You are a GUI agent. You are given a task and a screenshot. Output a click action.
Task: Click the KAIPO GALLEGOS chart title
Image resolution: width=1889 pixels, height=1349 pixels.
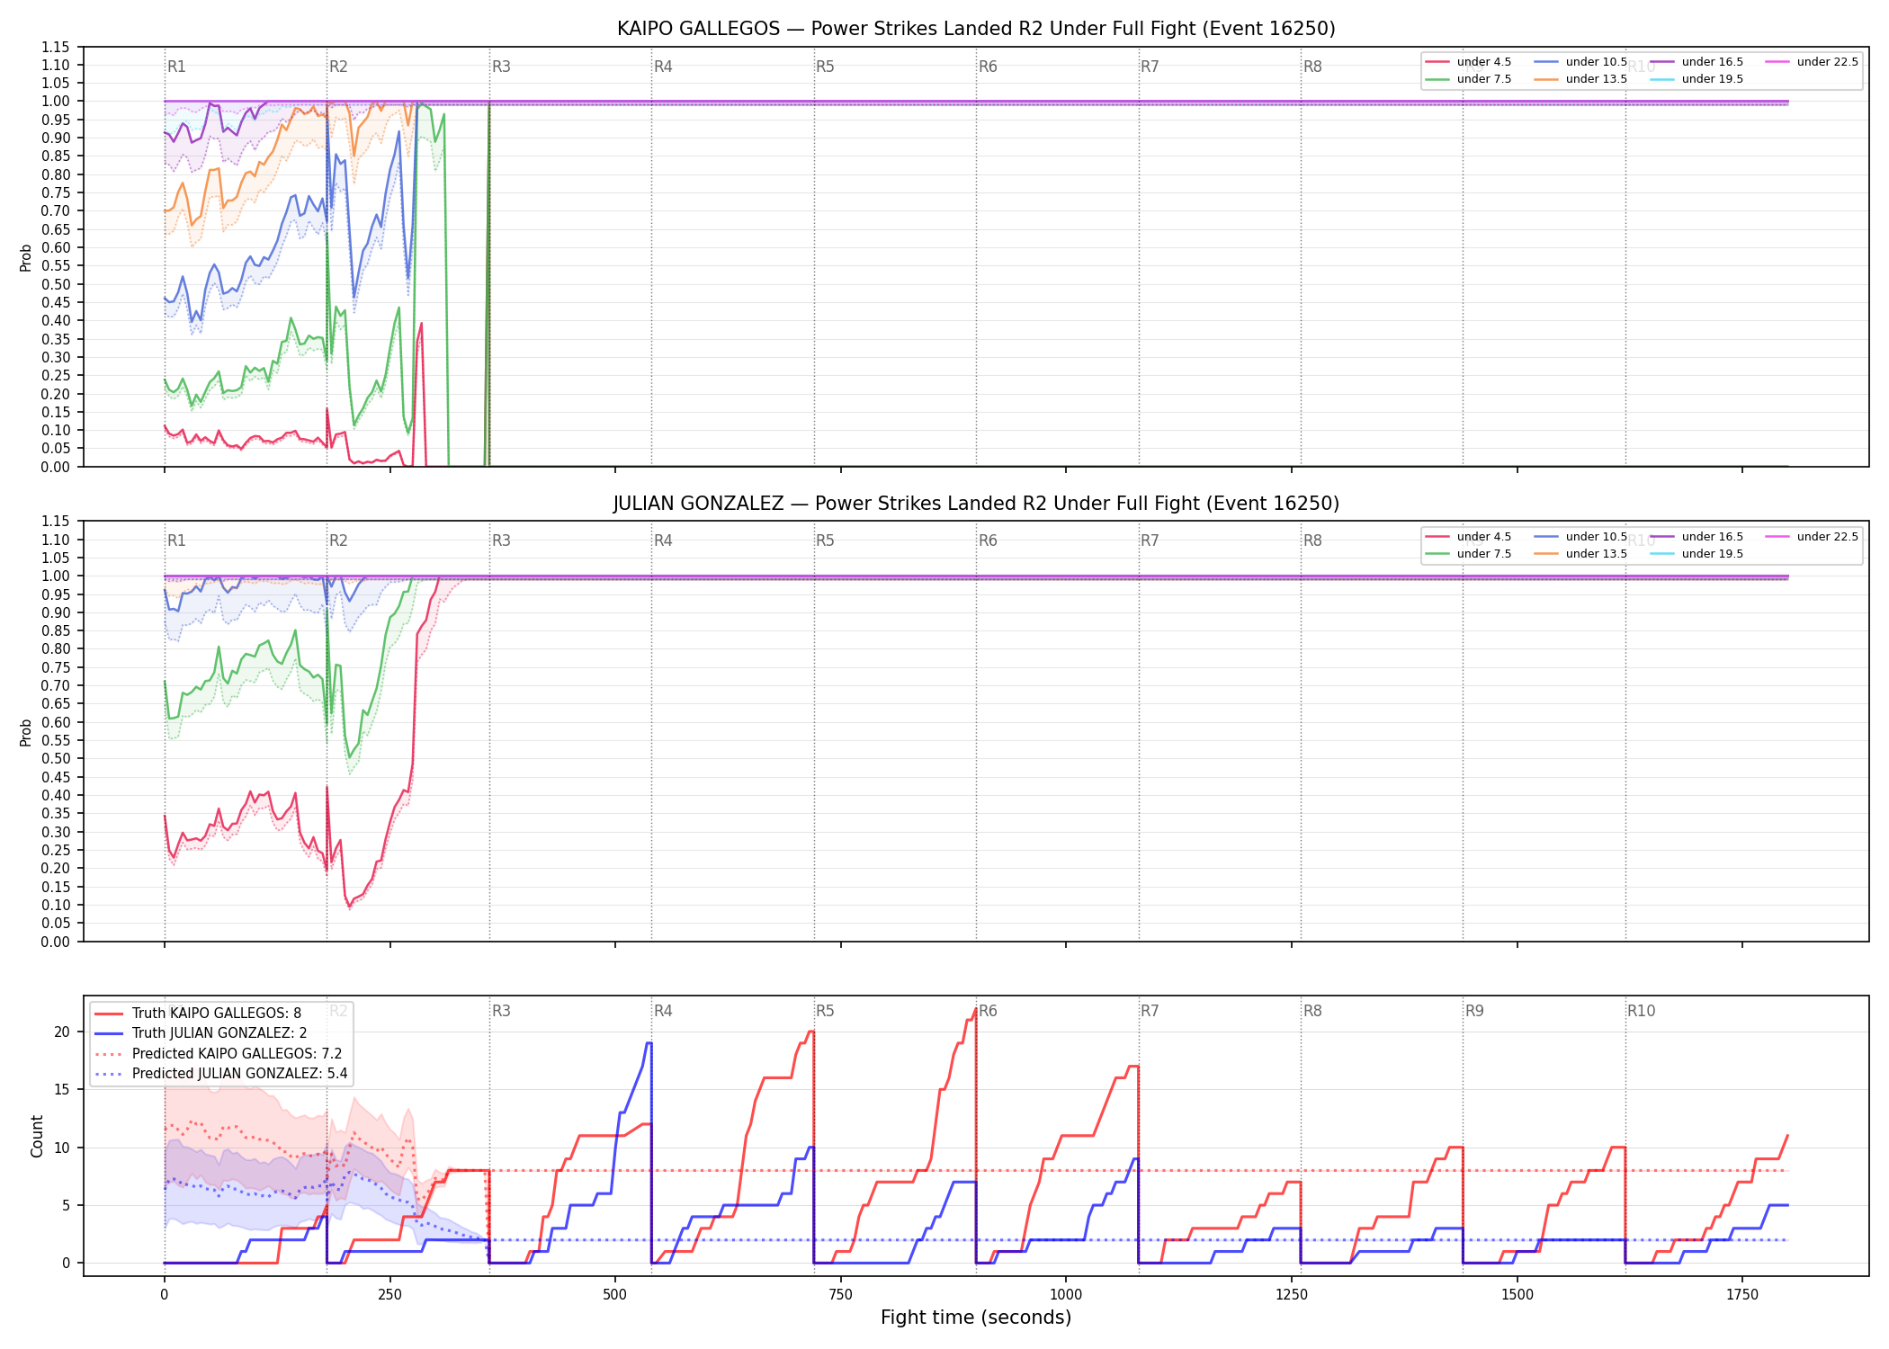coord(976,29)
